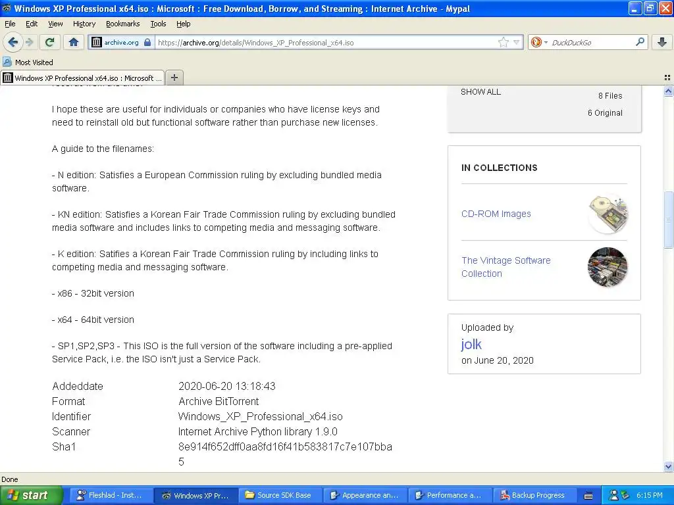Reload the current page
The height and width of the screenshot is (505, 674).
click(50, 42)
